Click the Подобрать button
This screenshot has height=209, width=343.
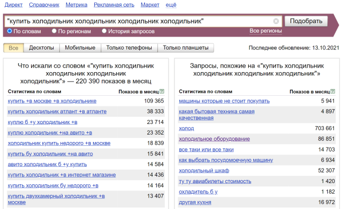[306, 21]
